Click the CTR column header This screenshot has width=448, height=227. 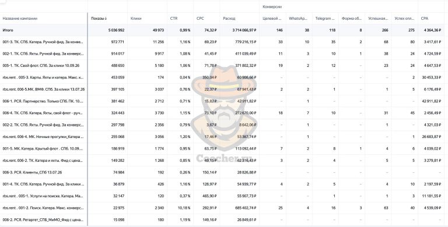(174, 19)
